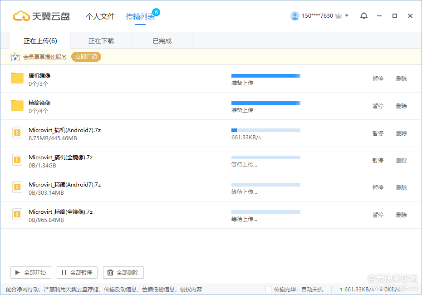Screen dimensions: 422x295
Task: Click the upload speed arrow in status bar
Action: [x=341, y=290]
